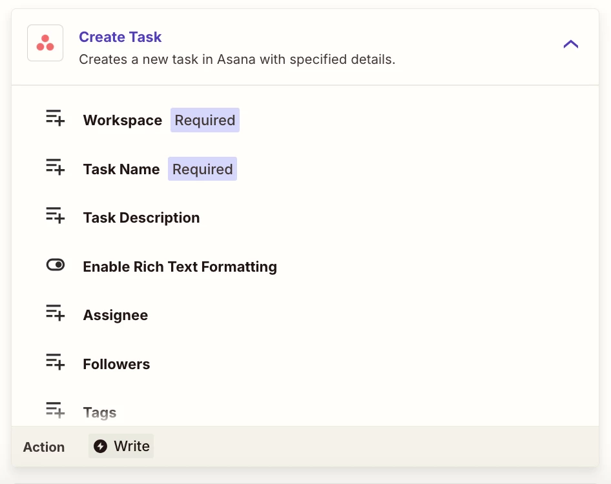Click the Assignee field list-plus icon
The height and width of the screenshot is (484, 611).
[x=55, y=313]
